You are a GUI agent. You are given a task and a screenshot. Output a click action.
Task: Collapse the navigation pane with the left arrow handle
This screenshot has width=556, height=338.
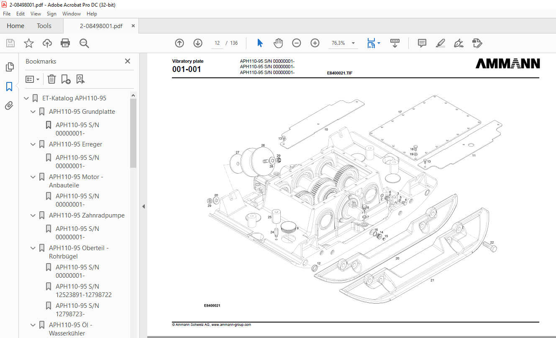coord(143,207)
